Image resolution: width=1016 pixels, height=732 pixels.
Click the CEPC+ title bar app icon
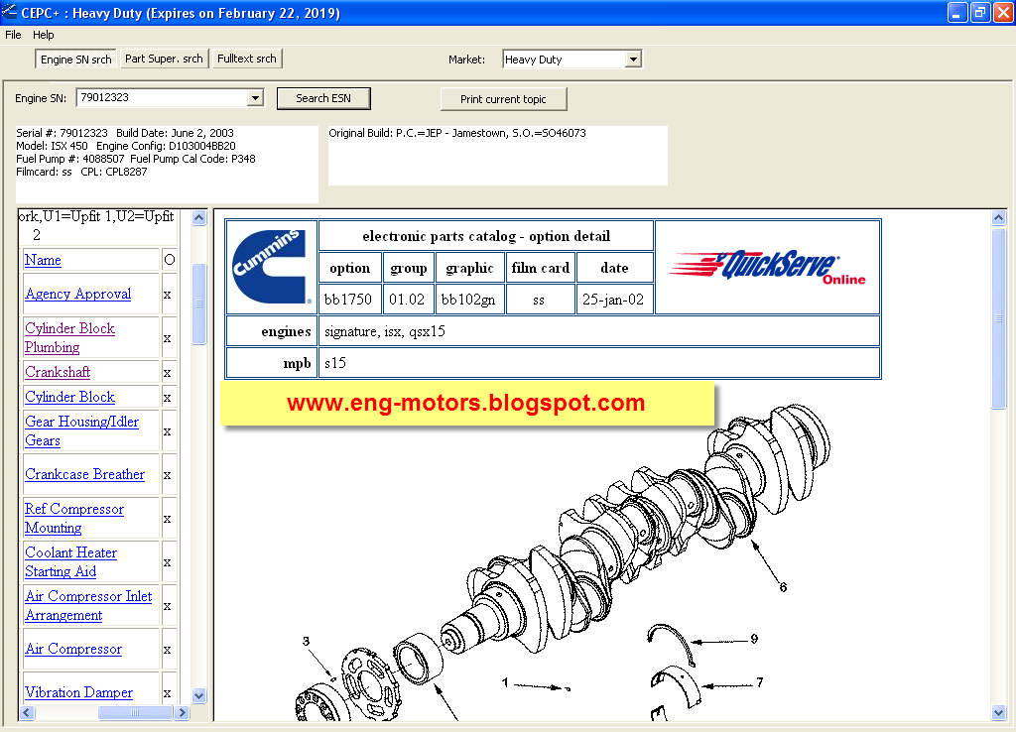(x=9, y=12)
